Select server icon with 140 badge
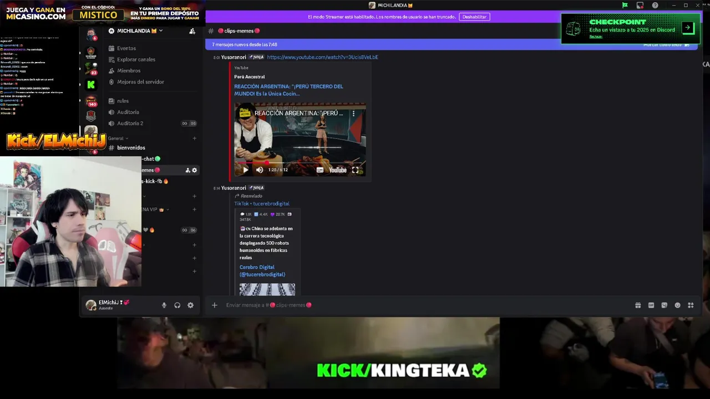The image size is (710, 399). [x=91, y=100]
